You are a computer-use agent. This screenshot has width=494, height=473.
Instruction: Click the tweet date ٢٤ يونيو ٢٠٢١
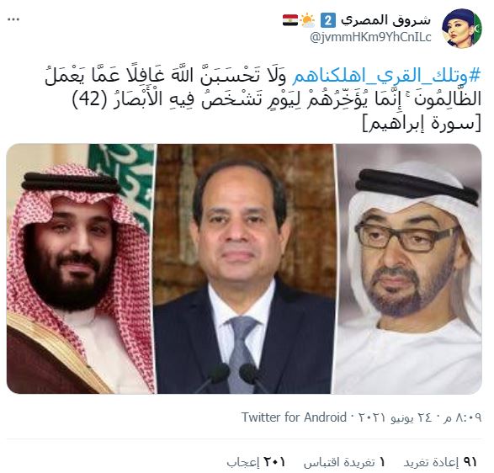tap(396, 417)
